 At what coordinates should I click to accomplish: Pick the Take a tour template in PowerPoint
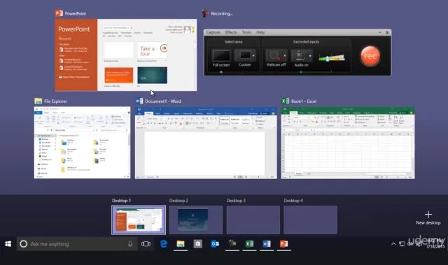[153, 50]
